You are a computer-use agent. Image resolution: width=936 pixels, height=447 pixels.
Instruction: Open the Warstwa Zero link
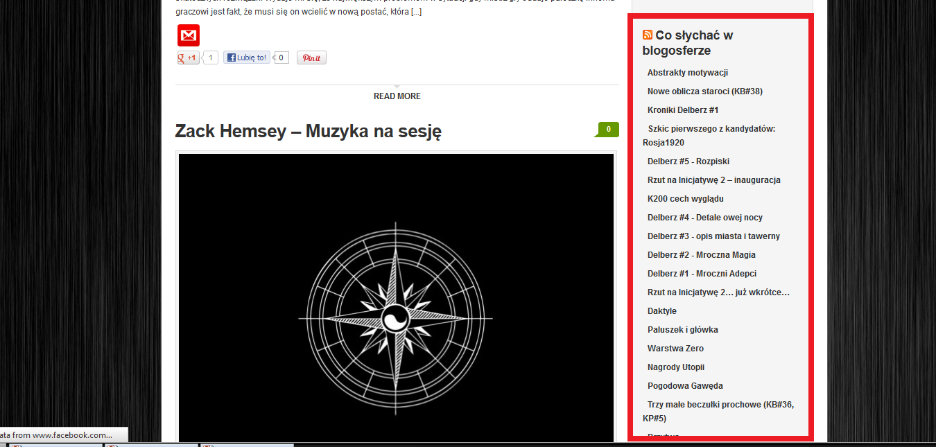click(x=675, y=349)
